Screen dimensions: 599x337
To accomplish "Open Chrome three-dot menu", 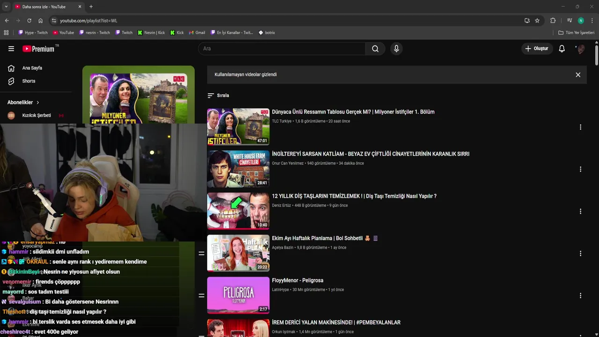I will coord(592,21).
